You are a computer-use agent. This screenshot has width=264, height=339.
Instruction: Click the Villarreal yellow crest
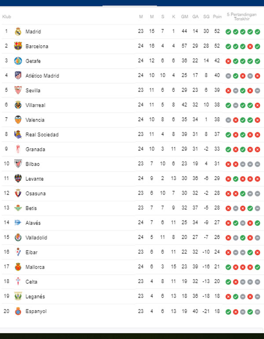point(18,105)
